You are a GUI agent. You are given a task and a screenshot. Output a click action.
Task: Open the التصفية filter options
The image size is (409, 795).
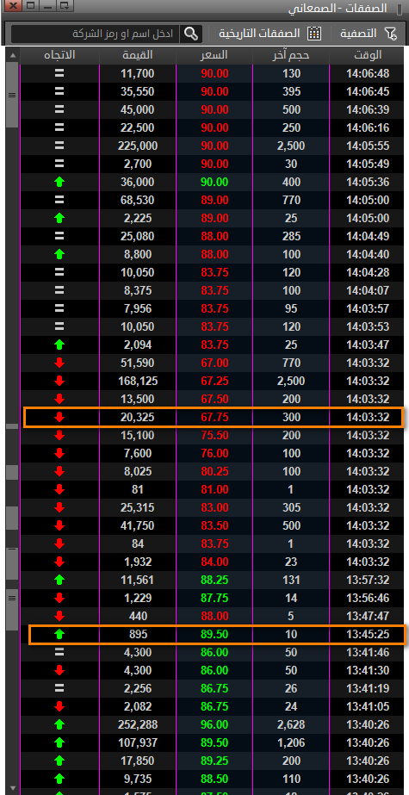358,34
